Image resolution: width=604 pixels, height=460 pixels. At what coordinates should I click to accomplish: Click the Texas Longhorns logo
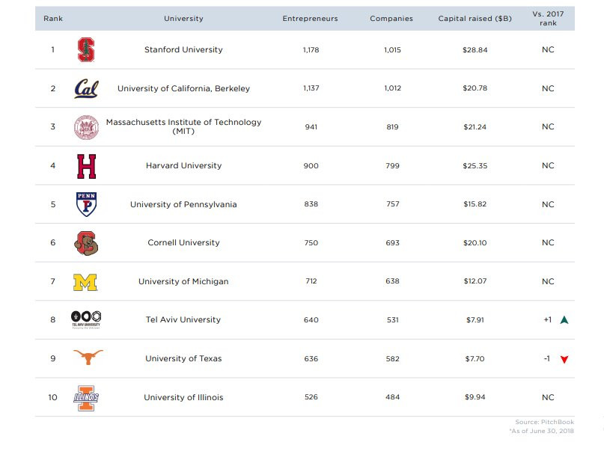pos(87,358)
